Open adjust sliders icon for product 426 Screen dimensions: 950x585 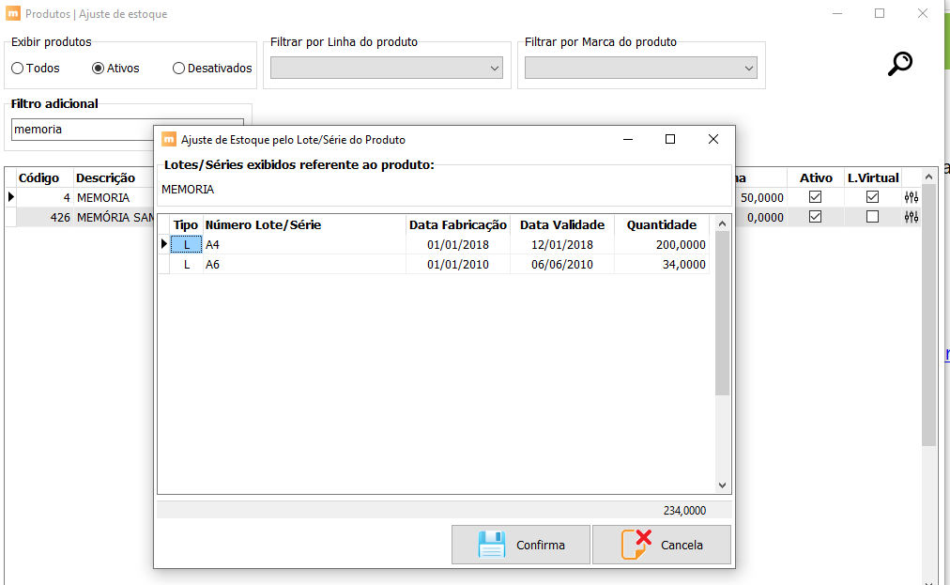[912, 217]
